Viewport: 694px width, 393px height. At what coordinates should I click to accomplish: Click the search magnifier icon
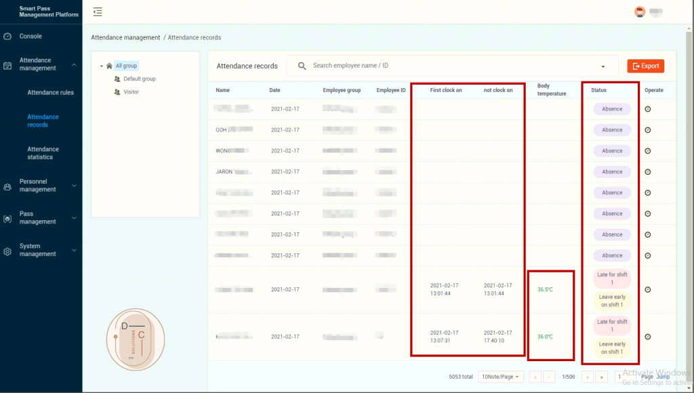302,66
